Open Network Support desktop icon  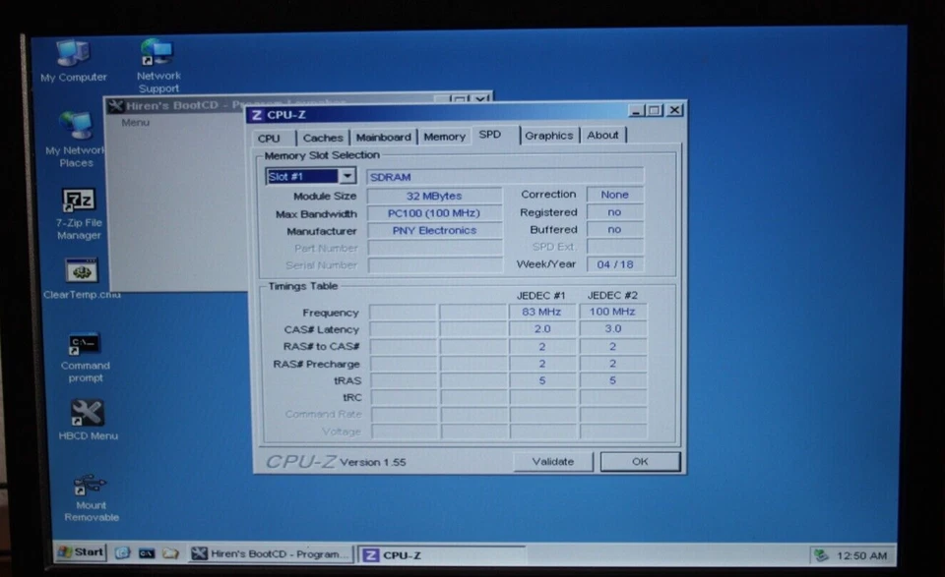[158, 66]
